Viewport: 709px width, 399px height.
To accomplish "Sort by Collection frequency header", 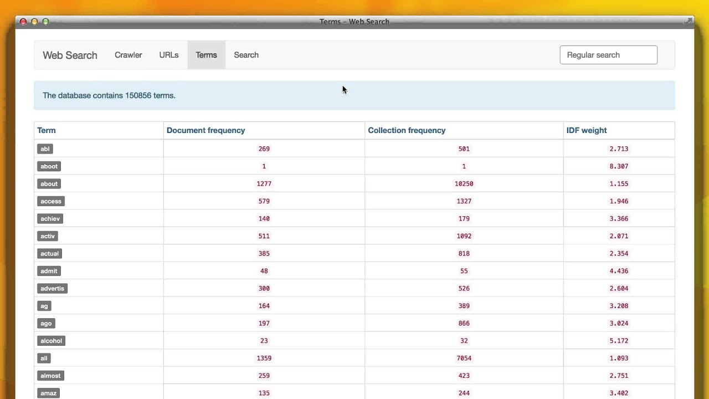I will coord(407,130).
